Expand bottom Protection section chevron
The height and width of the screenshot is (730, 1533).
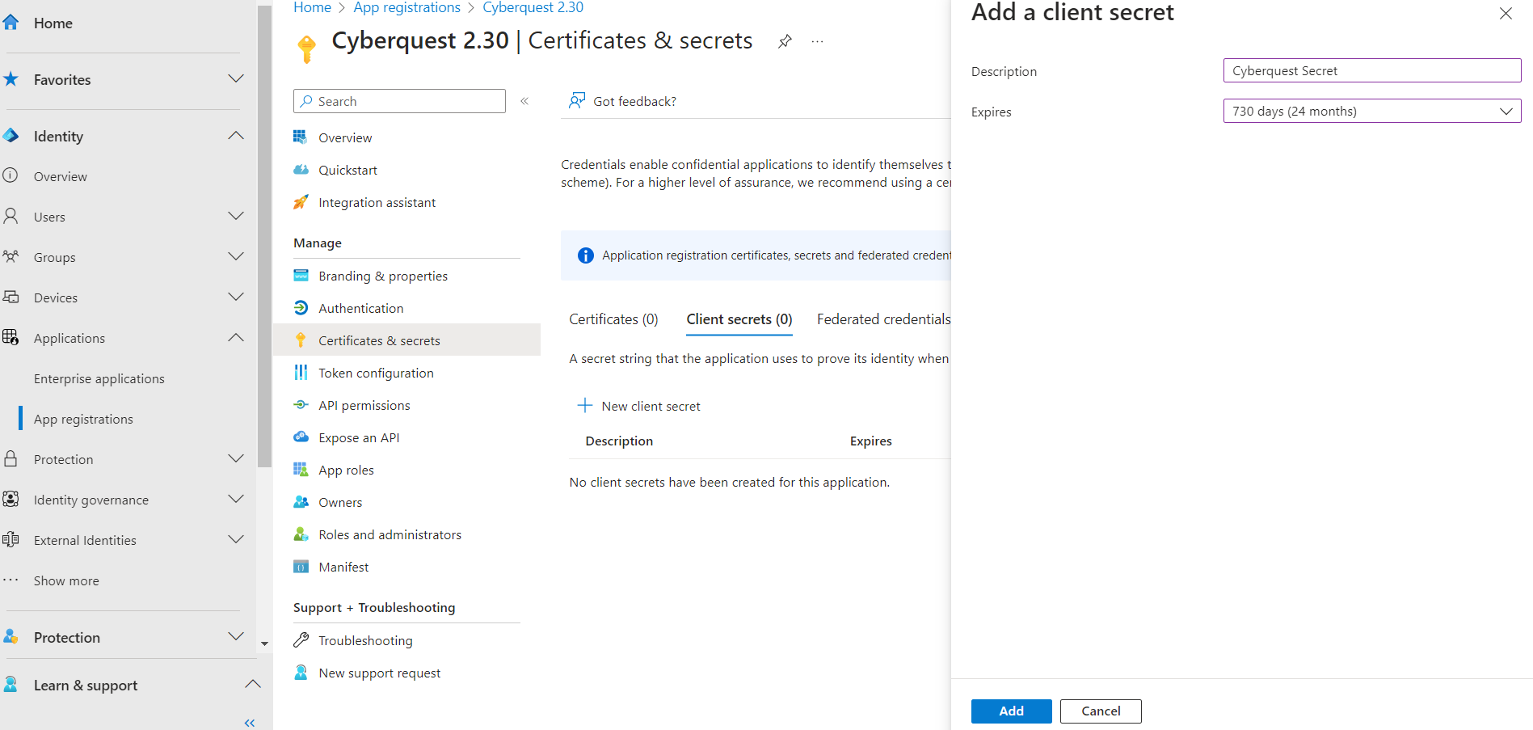tap(236, 636)
